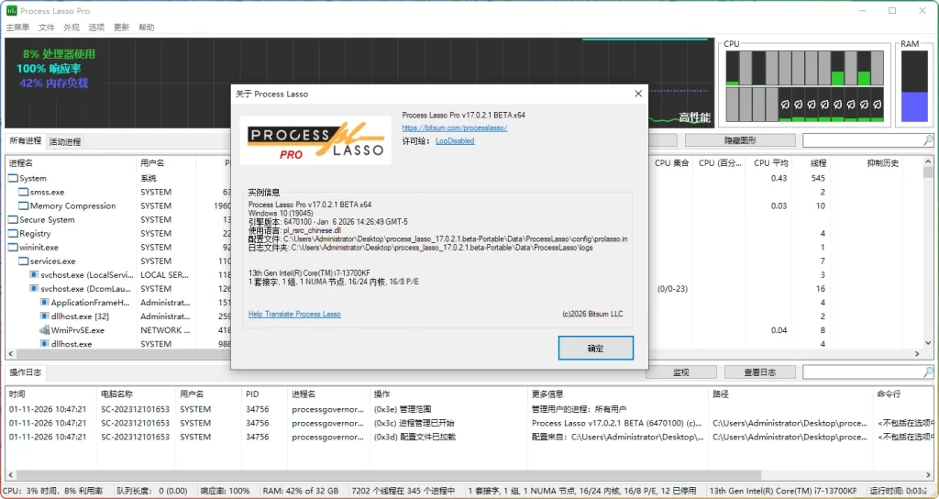The width and height of the screenshot is (939, 499).
Task: Select log entry (0x3e) 管理范围
Action: click(x=469, y=409)
